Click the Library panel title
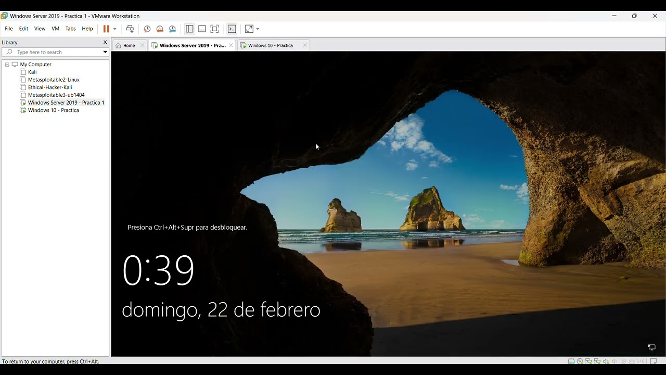The height and width of the screenshot is (375, 666). [x=10, y=42]
